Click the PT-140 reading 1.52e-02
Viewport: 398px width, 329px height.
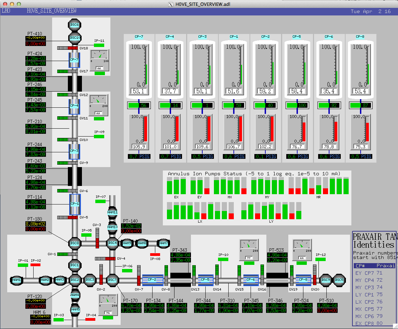click(x=131, y=226)
